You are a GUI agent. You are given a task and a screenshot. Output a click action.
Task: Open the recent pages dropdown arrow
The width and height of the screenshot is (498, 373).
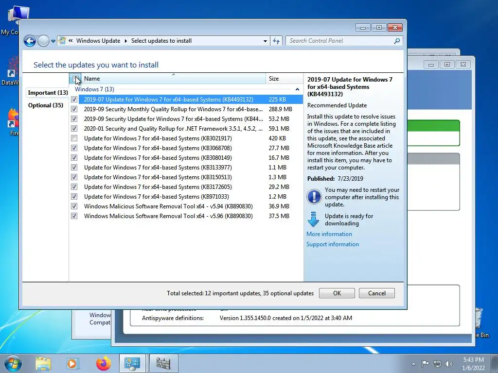coord(53,41)
